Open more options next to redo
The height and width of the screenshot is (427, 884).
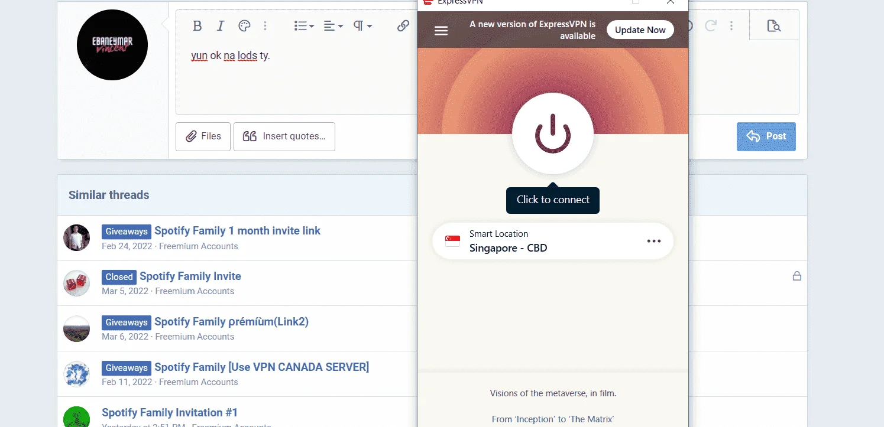pos(731,26)
